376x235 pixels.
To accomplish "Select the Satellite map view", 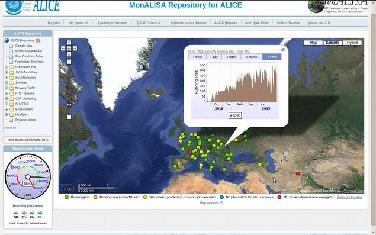I will point(332,43).
